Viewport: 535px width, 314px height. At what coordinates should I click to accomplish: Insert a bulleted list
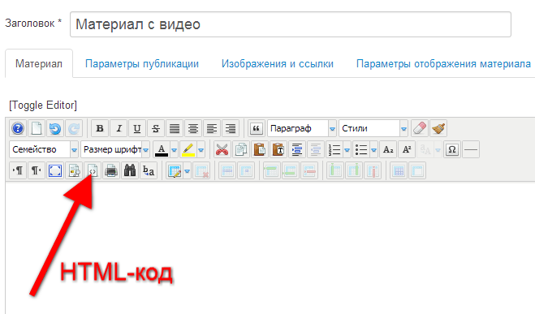pyautogui.click(x=361, y=149)
